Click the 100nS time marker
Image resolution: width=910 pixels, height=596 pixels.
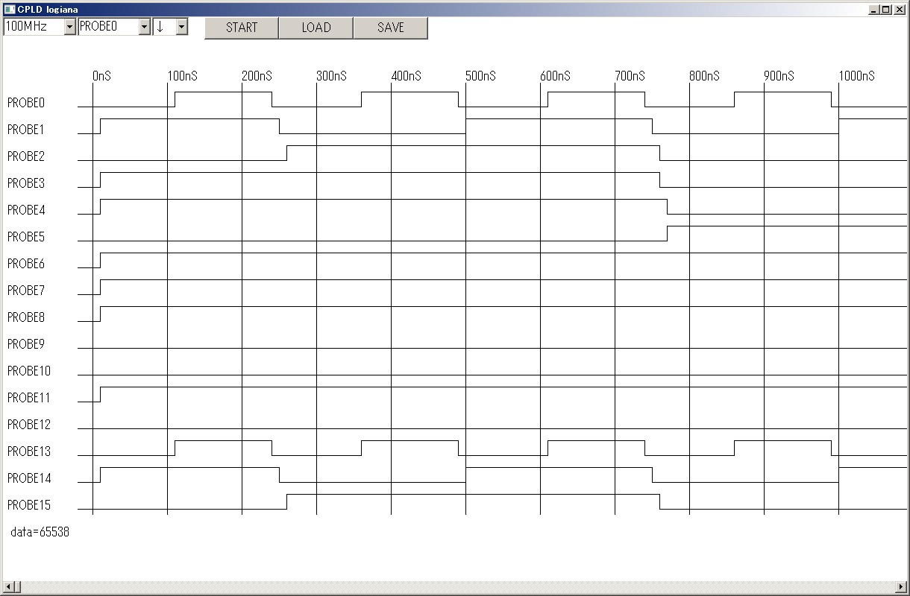click(x=183, y=76)
